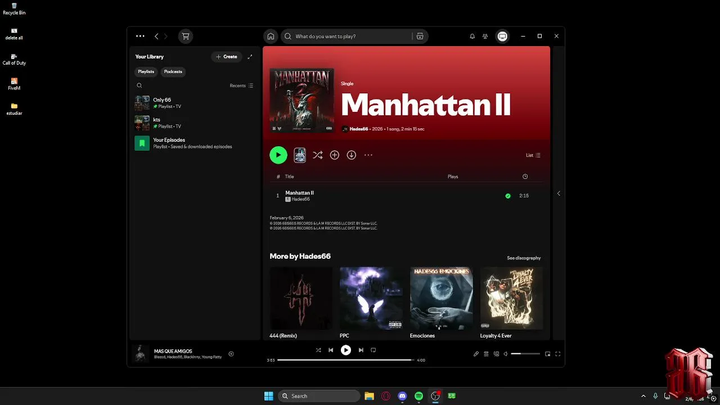Image resolution: width=720 pixels, height=405 pixels.
Task: Mute the volume speaker icon
Action: point(506,354)
